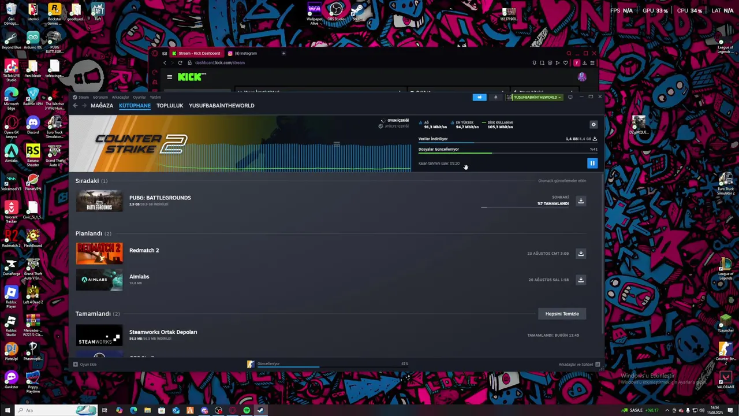Open new tab in the browser
The width and height of the screenshot is (739, 416).
(x=283, y=53)
